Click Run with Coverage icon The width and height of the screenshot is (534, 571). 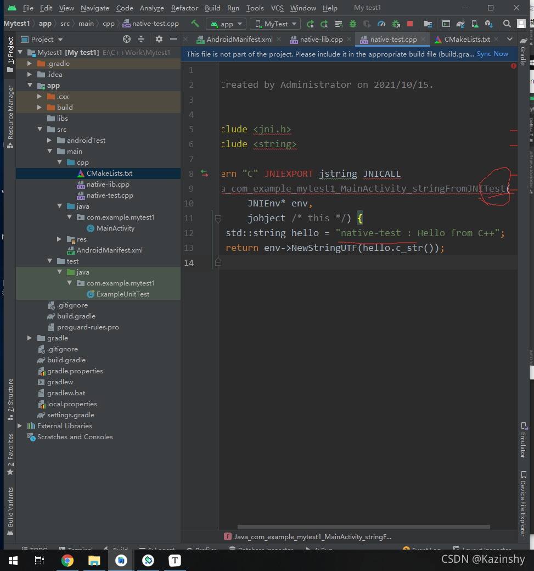(x=367, y=24)
